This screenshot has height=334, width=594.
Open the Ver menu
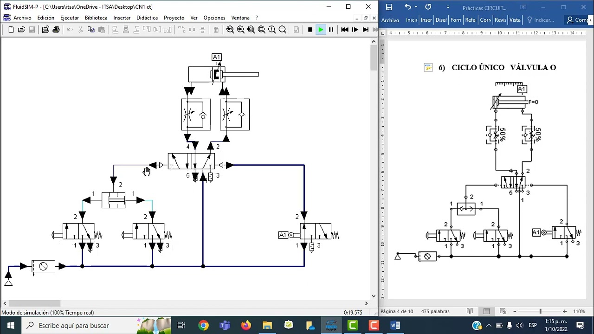coord(194,18)
